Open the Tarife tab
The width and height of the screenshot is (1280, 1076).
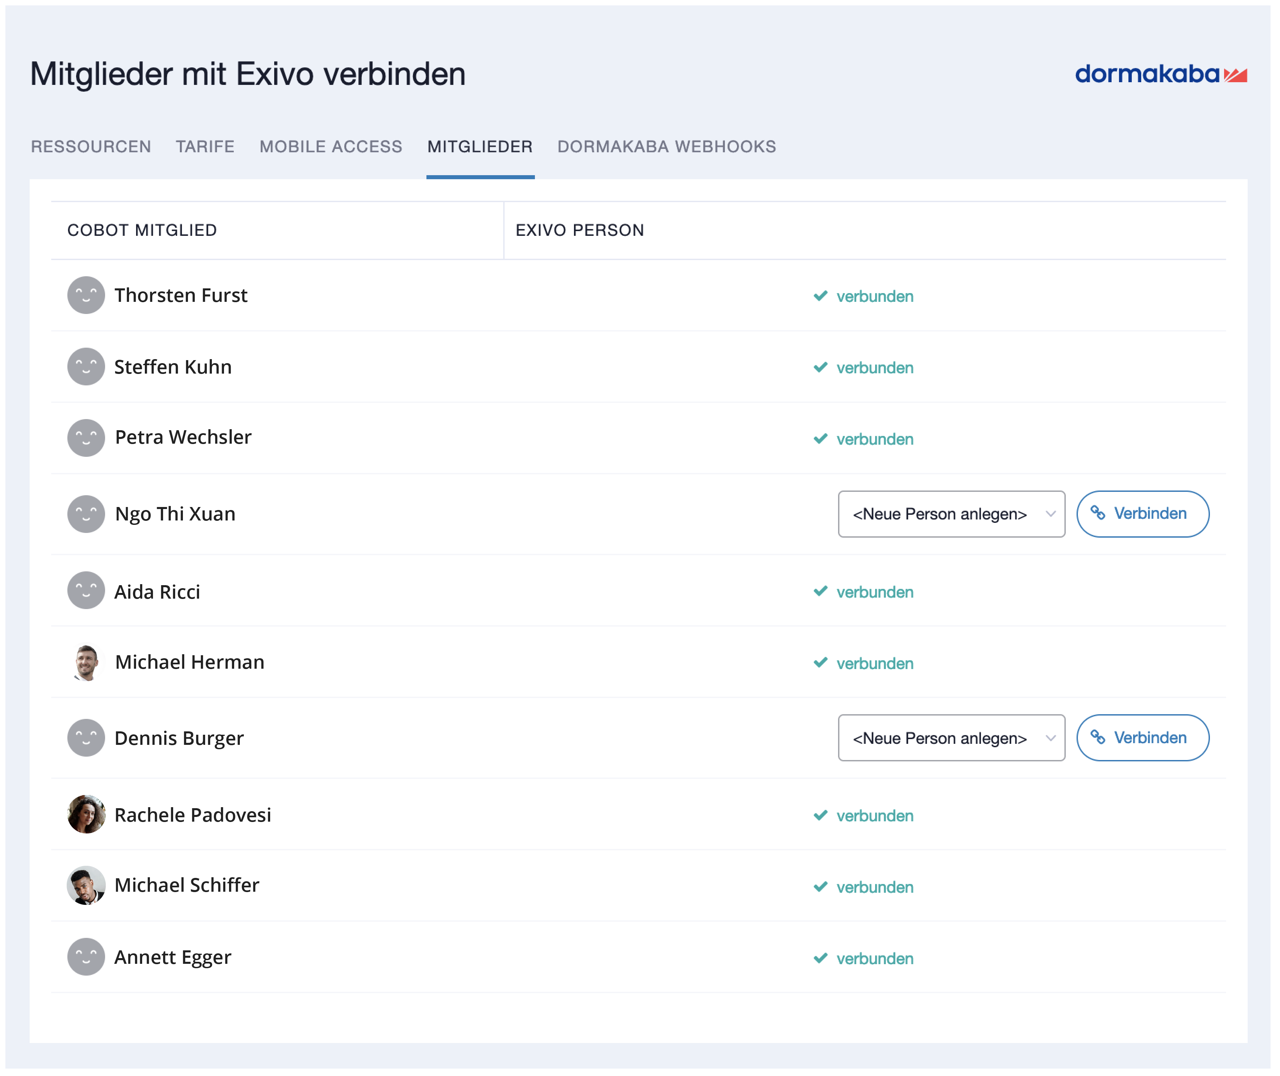[x=205, y=147]
